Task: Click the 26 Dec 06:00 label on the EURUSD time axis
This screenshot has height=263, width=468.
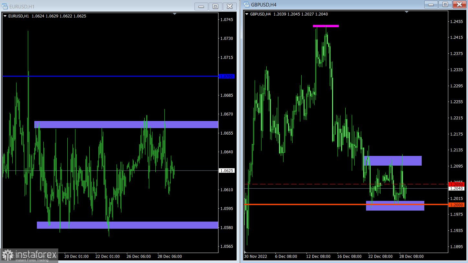Action: [139, 256]
